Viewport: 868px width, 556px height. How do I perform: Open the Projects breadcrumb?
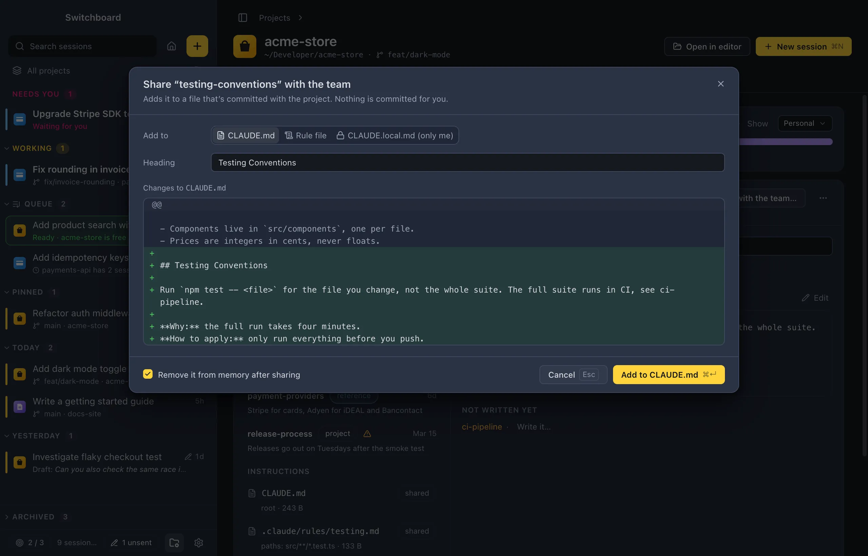[x=274, y=18]
